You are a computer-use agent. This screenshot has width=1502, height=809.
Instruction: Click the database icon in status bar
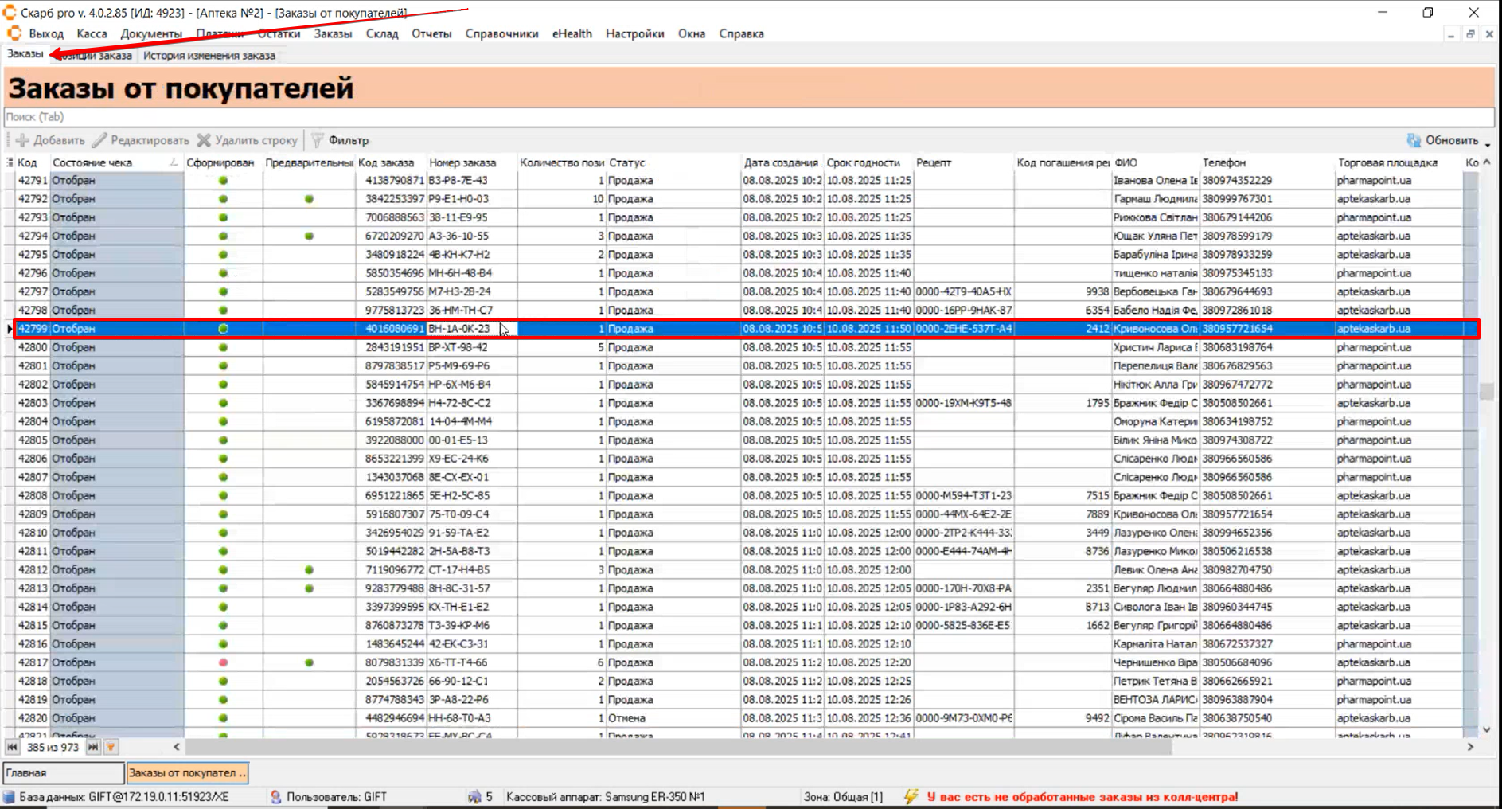(x=9, y=796)
